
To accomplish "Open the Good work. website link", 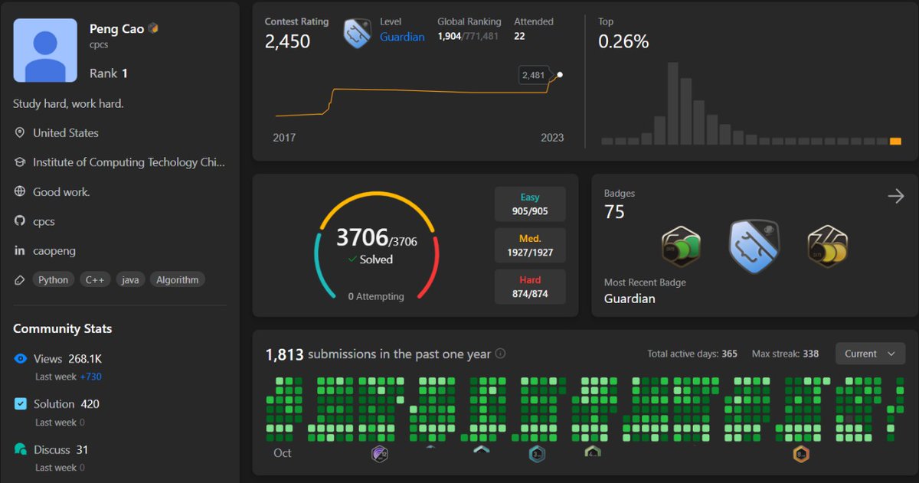I will (61, 192).
